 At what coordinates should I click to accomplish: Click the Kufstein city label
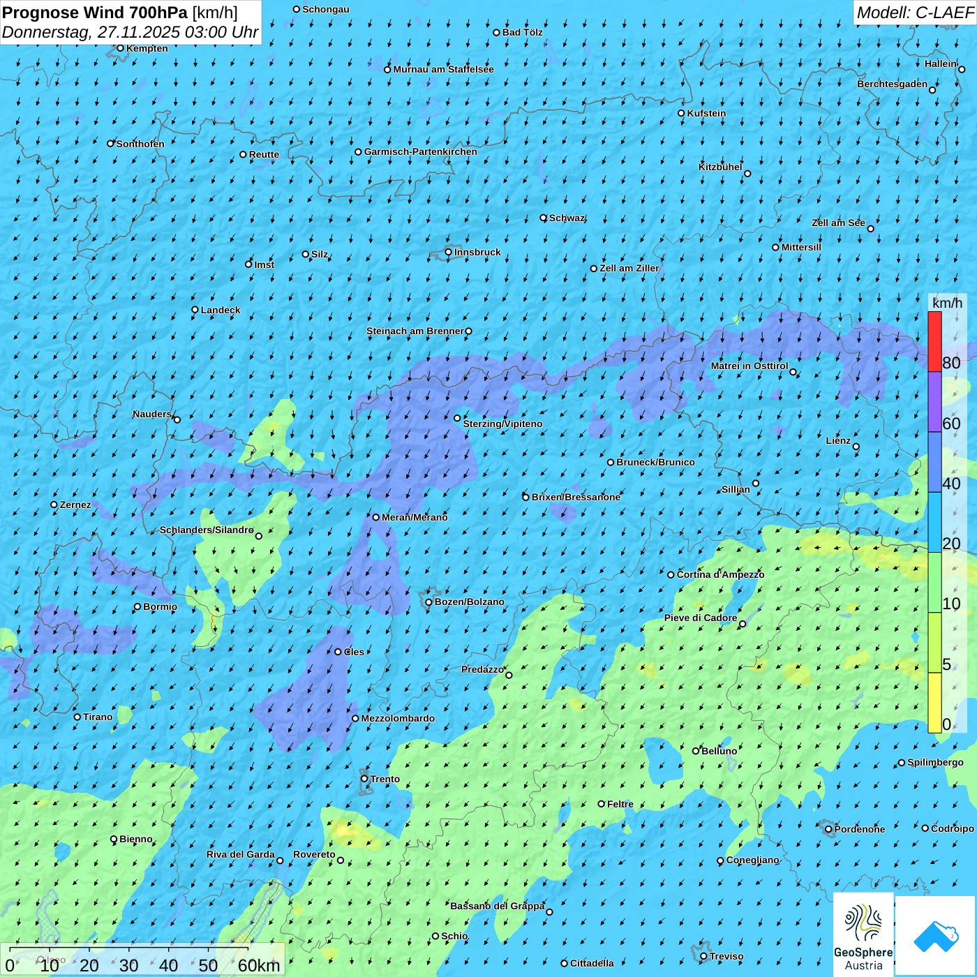[x=706, y=113]
